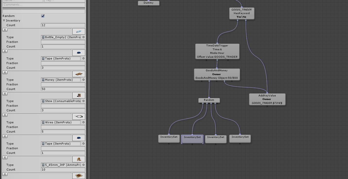Open object picker for Wires type field
Screen dimensions: 348x179
click(83, 122)
